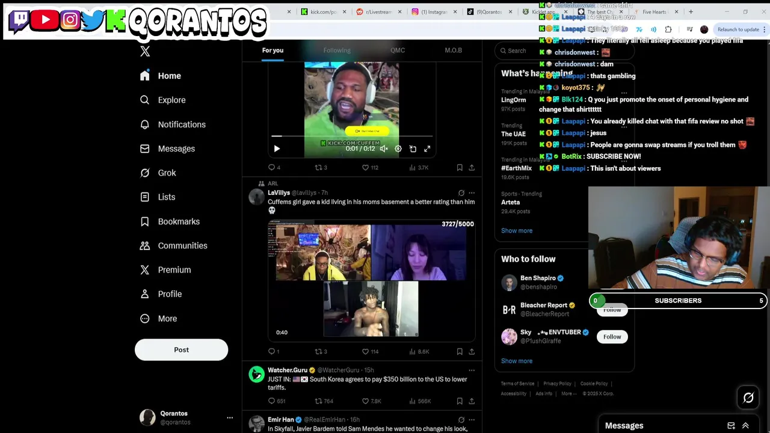
Task: Open Communities in the sidebar
Action: (x=173, y=245)
